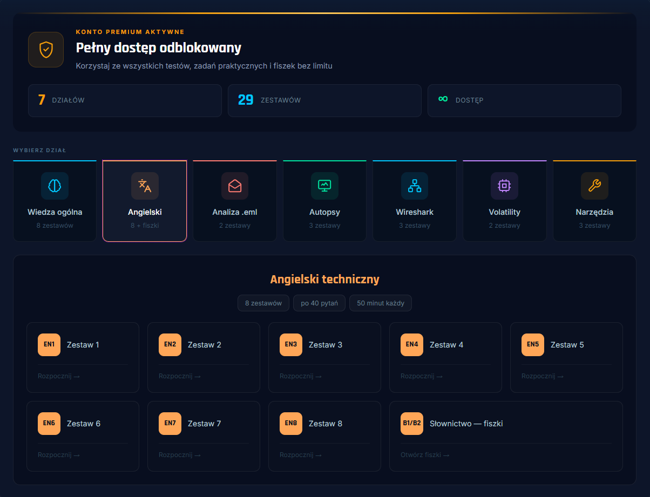Click the '50 minut każdy' chip
The height and width of the screenshot is (497, 650).
(381, 303)
